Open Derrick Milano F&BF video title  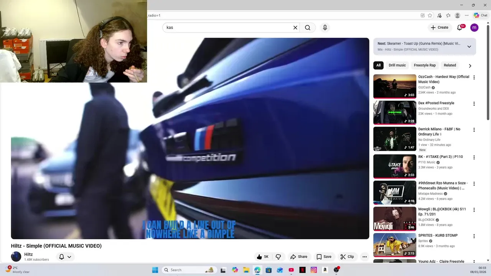tap(439, 131)
